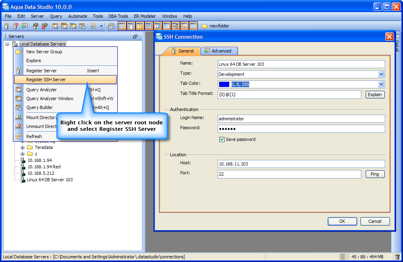Image resolution: width=403 pixels, height=262 pixels.
Task: Open Query Analyzer from the toolbar icon
Action: click(x=55, y=26)
